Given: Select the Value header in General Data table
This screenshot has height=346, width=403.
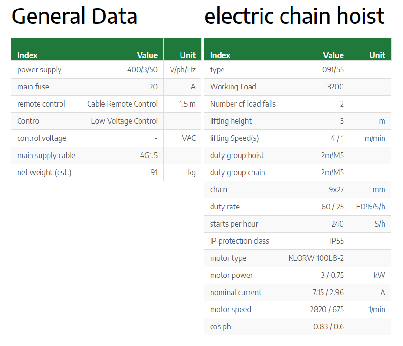Looking at the screenshot, I should tap(147, 55).
